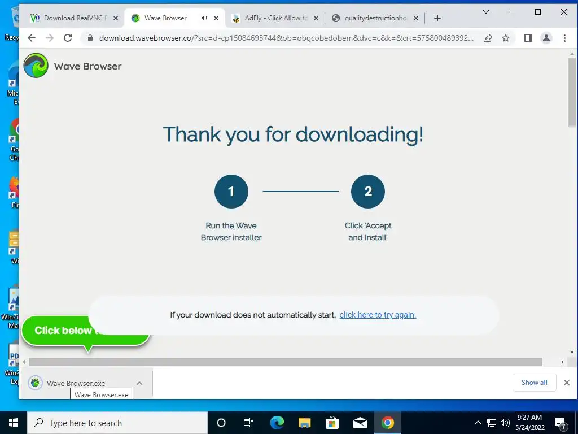Click the forward navigation arrow
Image resolution: width=578 pixels, height=434 pixels.
pos(50,38)
